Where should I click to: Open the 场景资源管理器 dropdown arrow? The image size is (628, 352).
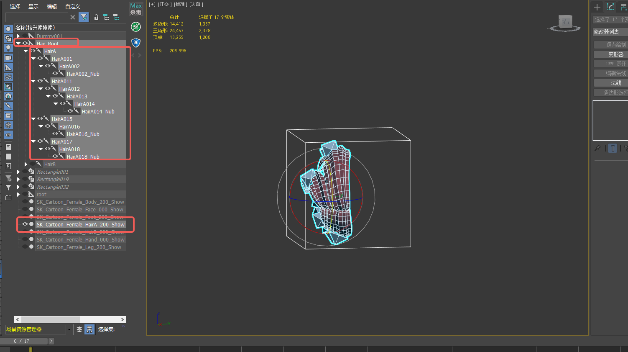coord(69,330)
